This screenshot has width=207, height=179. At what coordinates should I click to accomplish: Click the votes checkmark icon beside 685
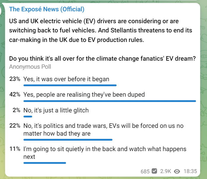point(154,171)
